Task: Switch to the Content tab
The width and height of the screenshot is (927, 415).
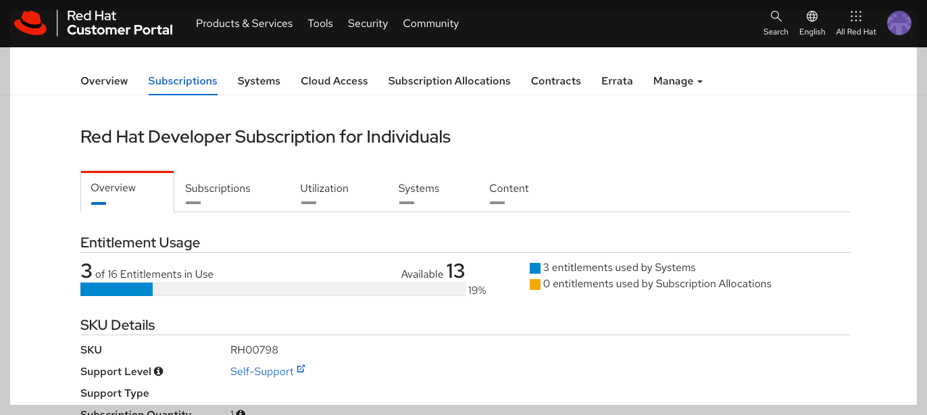Action: click(509, 188)
